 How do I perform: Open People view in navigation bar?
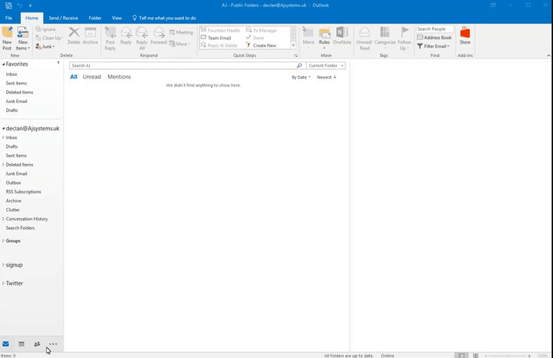pos(37,344)
